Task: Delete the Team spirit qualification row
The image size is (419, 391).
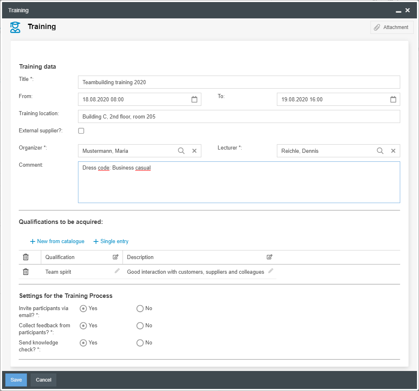Action: 26,272
